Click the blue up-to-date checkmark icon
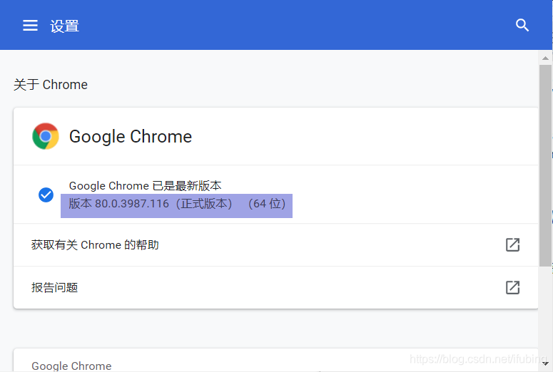The width and height of the screenshot is (553, 372). (x=46, y=195)
